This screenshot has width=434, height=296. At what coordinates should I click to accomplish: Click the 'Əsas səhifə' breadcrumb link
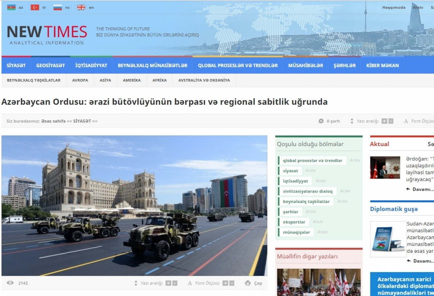[x=54, y=121]
